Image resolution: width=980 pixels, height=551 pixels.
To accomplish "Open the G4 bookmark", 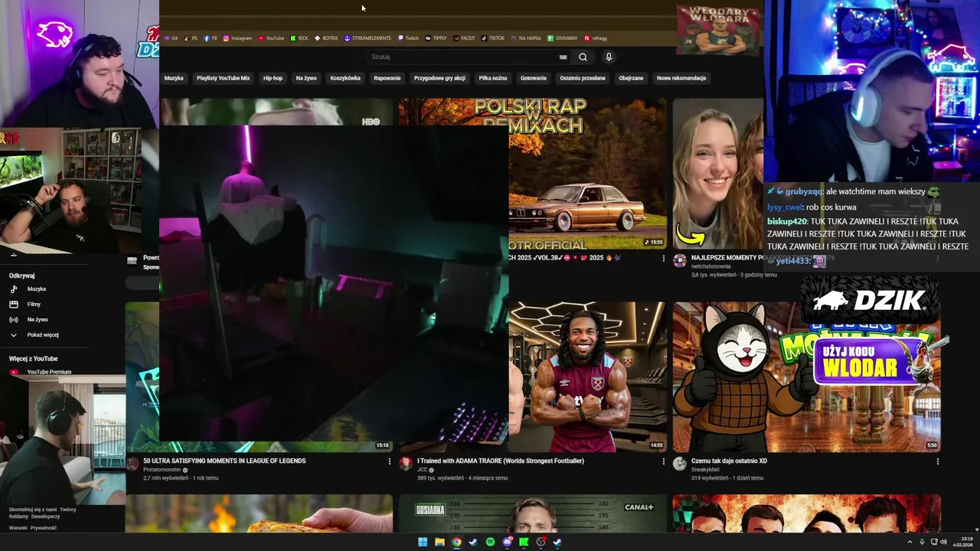I will [171, 37].
